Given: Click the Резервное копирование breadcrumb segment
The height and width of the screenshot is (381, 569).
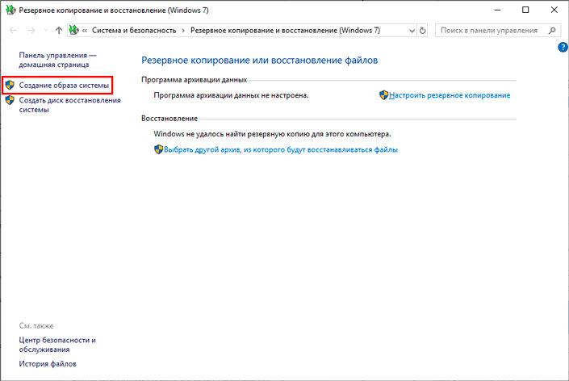Looking at the screenshot, I should 285,31.
